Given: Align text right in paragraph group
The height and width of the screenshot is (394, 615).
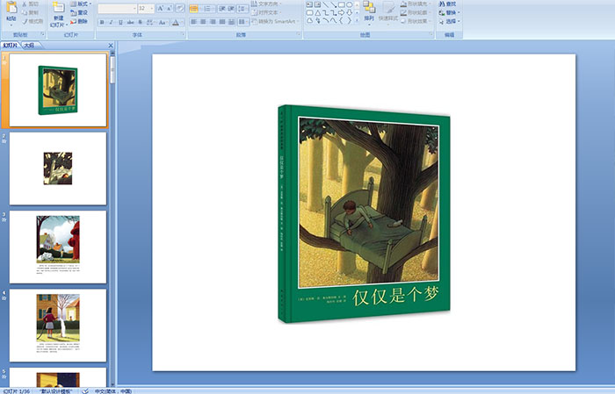Looking at the screenshot, I should click(x=213, y=22).
